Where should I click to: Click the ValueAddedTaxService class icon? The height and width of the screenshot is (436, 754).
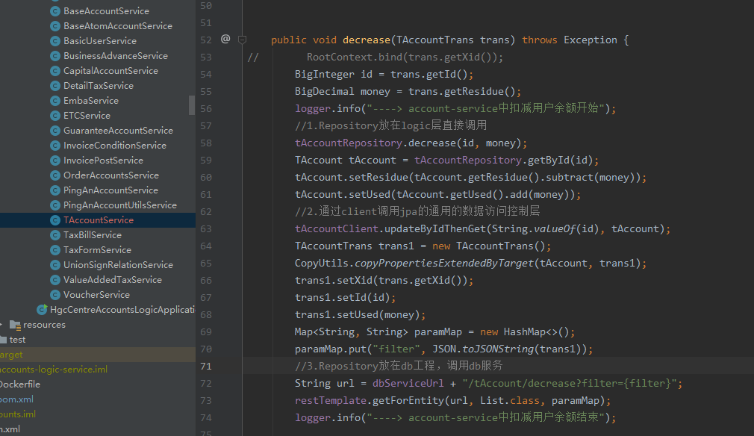click(55, 279)
